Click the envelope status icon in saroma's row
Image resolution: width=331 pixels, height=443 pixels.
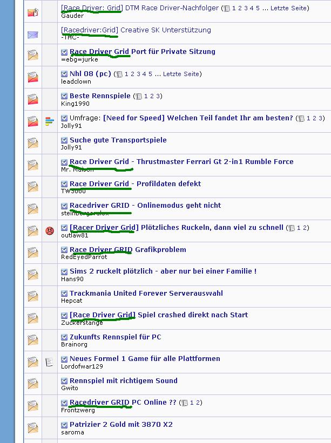tap(33, 427)
